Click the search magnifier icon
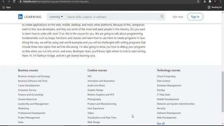 click(x=162, y=16)
